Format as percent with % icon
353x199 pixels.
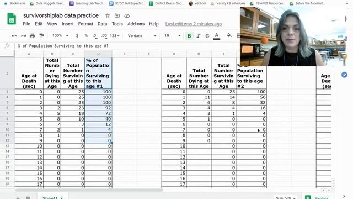point(86,36)
